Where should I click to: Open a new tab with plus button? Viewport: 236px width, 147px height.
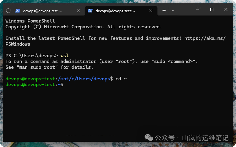click(x=164, y=11)
